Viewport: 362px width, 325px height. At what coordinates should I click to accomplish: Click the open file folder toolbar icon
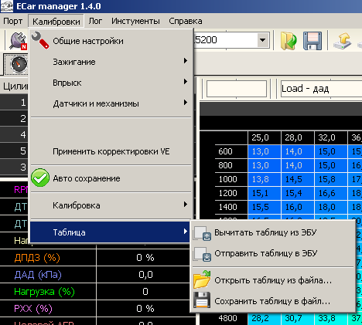pos(289,41)
